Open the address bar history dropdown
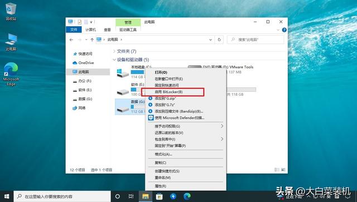The height and width of the screenshot is (202, 357). point(210,40)
